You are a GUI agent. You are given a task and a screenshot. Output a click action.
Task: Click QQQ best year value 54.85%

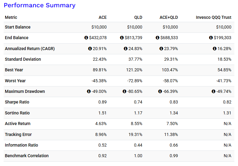(225, 70)
